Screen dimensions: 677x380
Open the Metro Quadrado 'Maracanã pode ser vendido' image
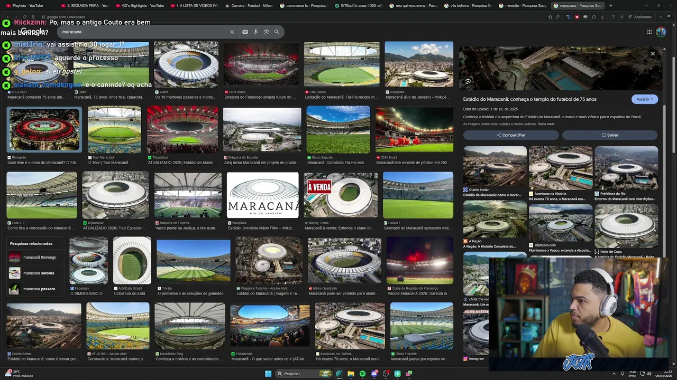[344, 261]
